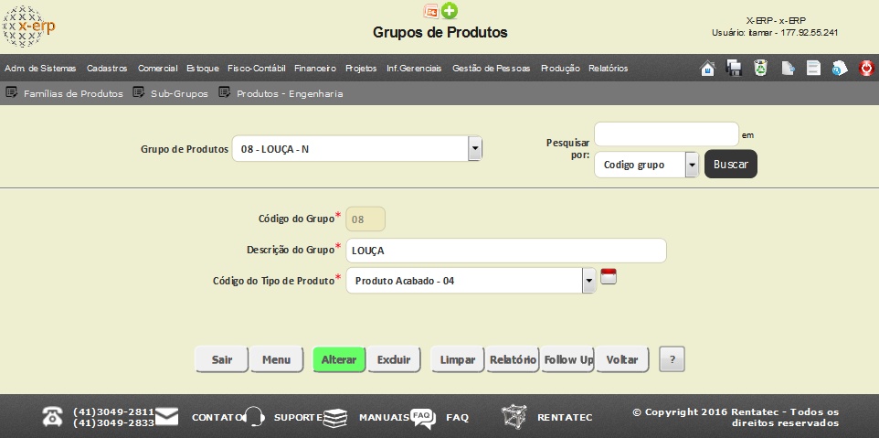Click the question mark help button

click(672, 359)
